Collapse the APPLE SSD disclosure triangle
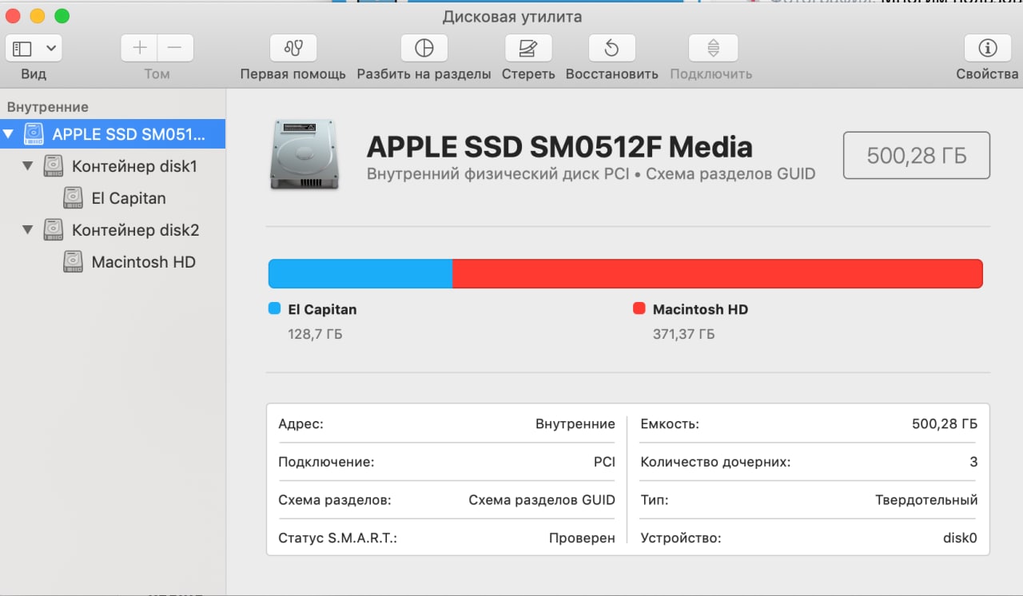Image resolution: width=1023 pixels, height=596 pixels. coord(9,134)
